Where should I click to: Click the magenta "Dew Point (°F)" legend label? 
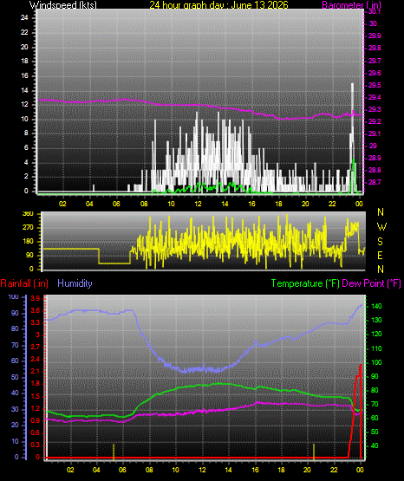[371, 283]
